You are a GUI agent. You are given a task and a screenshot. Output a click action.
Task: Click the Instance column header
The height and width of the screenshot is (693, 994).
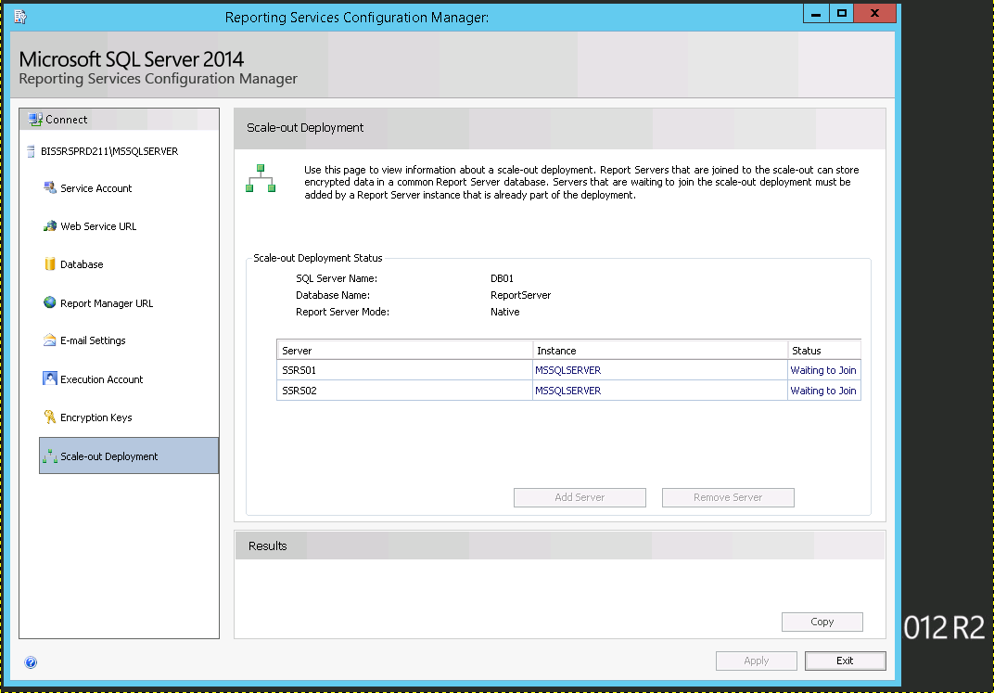pos(659,351)
